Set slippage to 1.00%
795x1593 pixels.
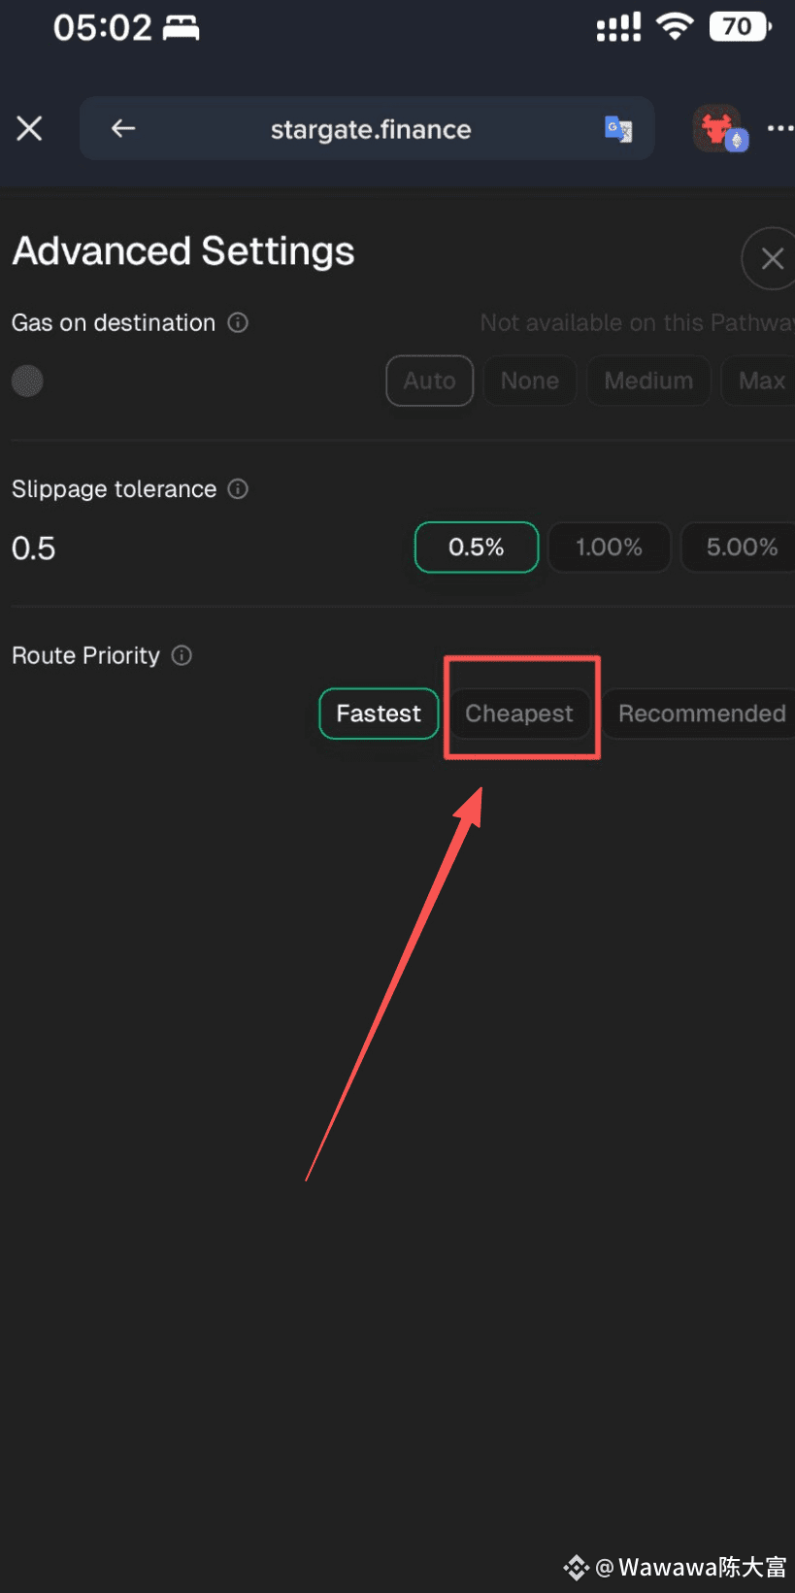610,548
